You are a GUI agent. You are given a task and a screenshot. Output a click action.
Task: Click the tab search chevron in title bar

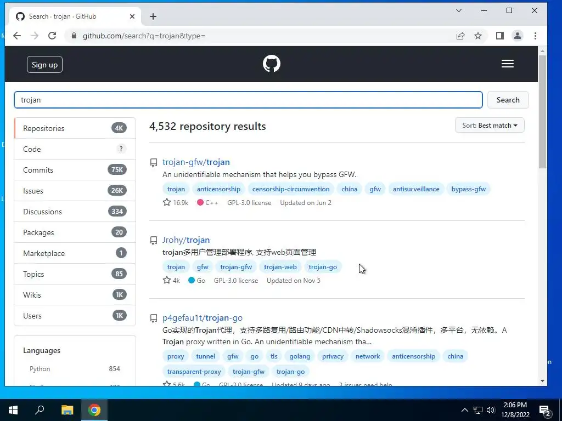(458, 11)
